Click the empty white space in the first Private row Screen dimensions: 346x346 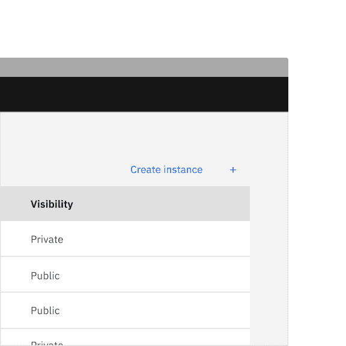click(157, 238)
